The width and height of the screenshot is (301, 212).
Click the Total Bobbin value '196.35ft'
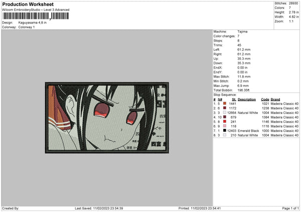[x=243, y=90]
